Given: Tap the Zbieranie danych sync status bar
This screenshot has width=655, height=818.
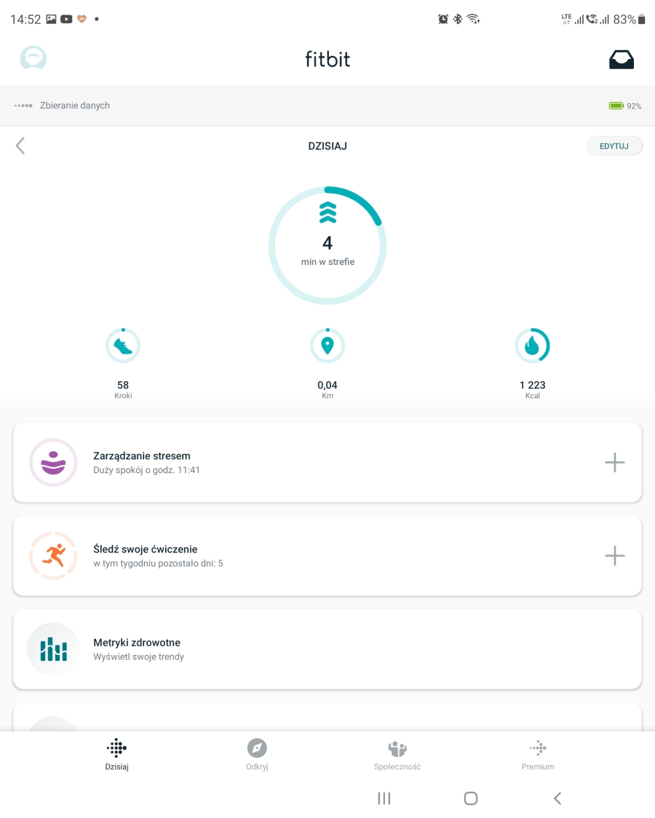Looking at the screenshot, I should tap(327, 106).
